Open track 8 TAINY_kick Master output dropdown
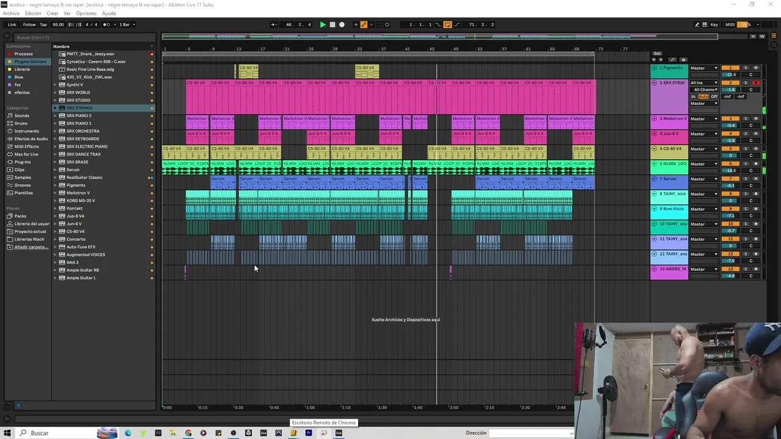781x439 pixels. coord(704,194)
